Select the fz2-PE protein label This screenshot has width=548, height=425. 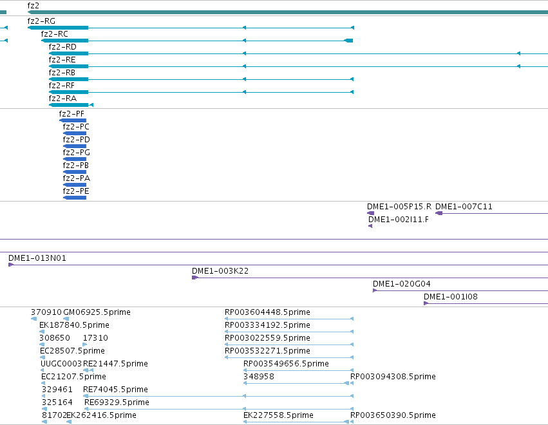[x=76, y=191]
